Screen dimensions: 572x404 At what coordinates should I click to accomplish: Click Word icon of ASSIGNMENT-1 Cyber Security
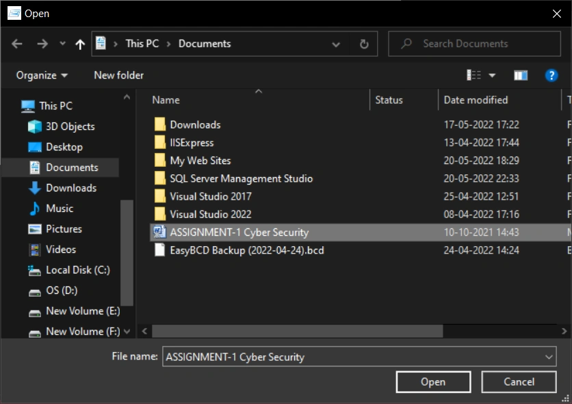pos(159,232)
